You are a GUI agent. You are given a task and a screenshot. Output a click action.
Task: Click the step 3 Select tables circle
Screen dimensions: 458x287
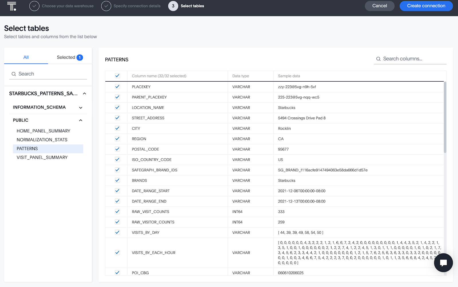[x=173, y=6]
